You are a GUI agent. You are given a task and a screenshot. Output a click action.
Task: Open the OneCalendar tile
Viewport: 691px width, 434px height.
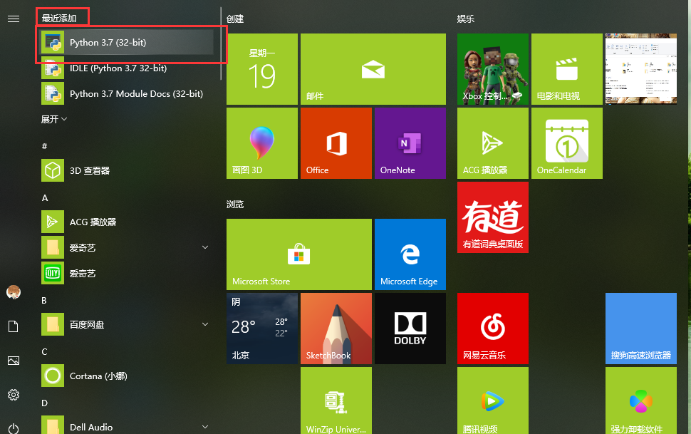(567, 143)
